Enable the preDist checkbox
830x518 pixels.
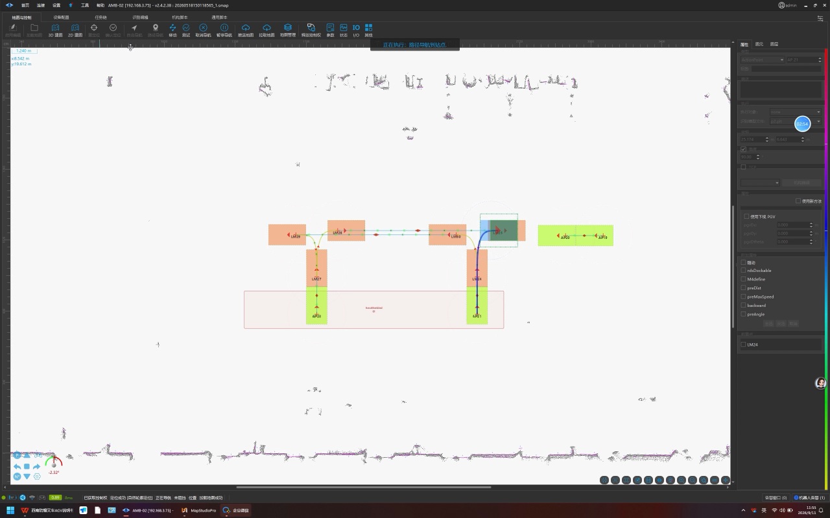click(743, 287)
